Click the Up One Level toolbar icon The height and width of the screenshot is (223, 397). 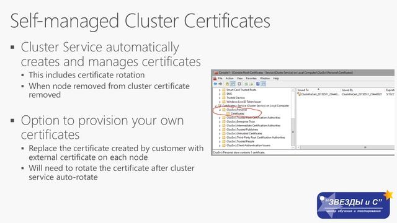click(x=228, y=84)
